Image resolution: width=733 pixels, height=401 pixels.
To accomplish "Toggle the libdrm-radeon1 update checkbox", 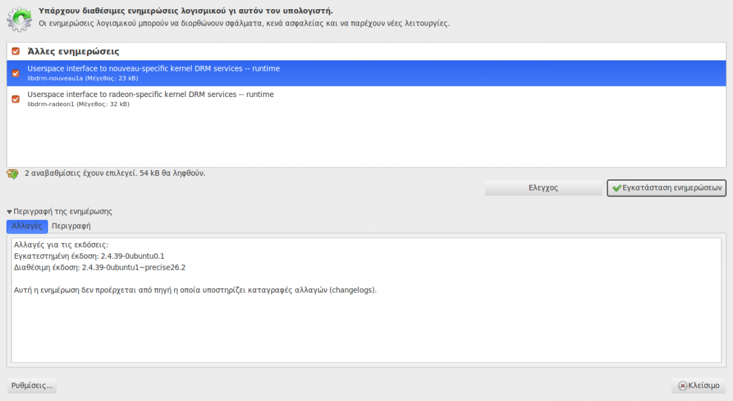I will (x=16, y=99).
